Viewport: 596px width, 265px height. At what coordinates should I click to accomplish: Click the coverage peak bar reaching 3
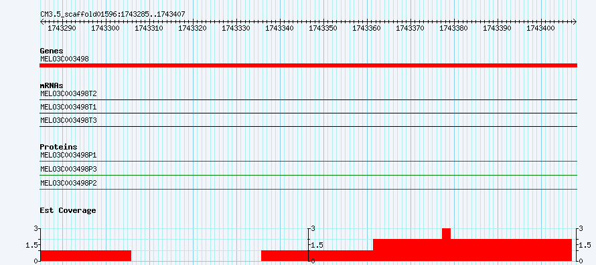coord(446,234)
